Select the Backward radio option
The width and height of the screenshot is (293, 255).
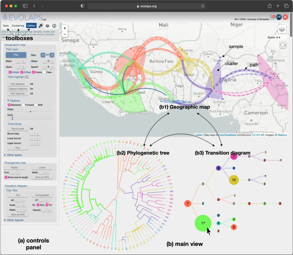tap(9, 105)
